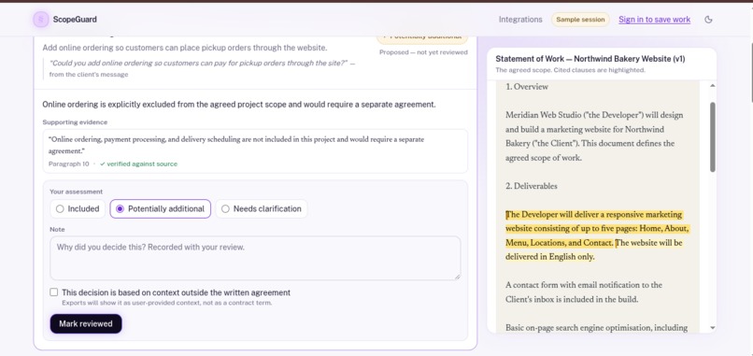Follow the Sign in to save work link

point(654,20)
